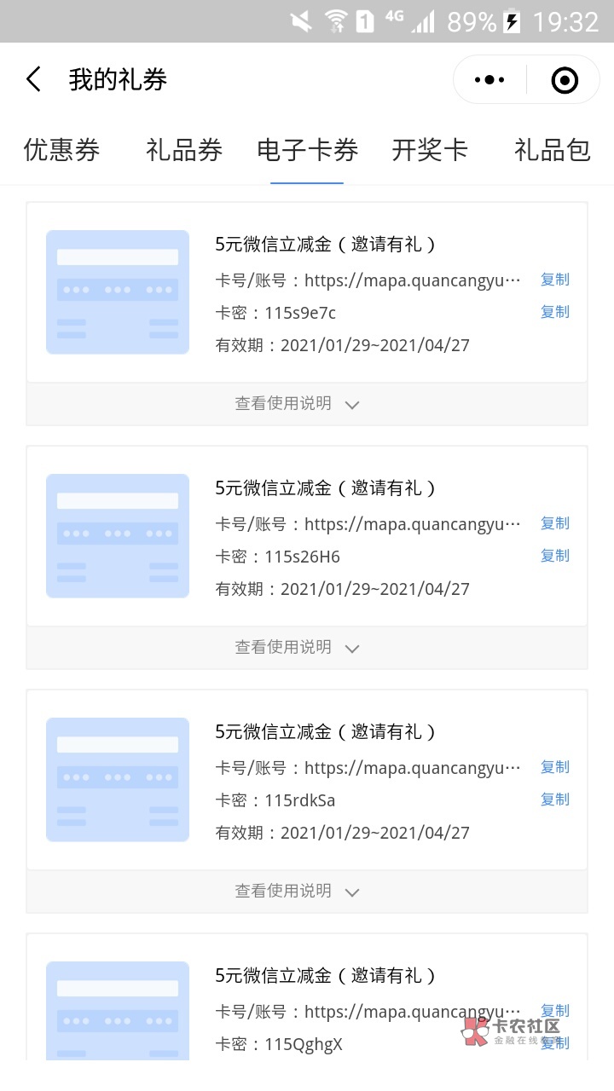This screenshot has width=614, height=1091.
Task: Switch to the 优惠券 tab
Action: [x=61, y=151]
